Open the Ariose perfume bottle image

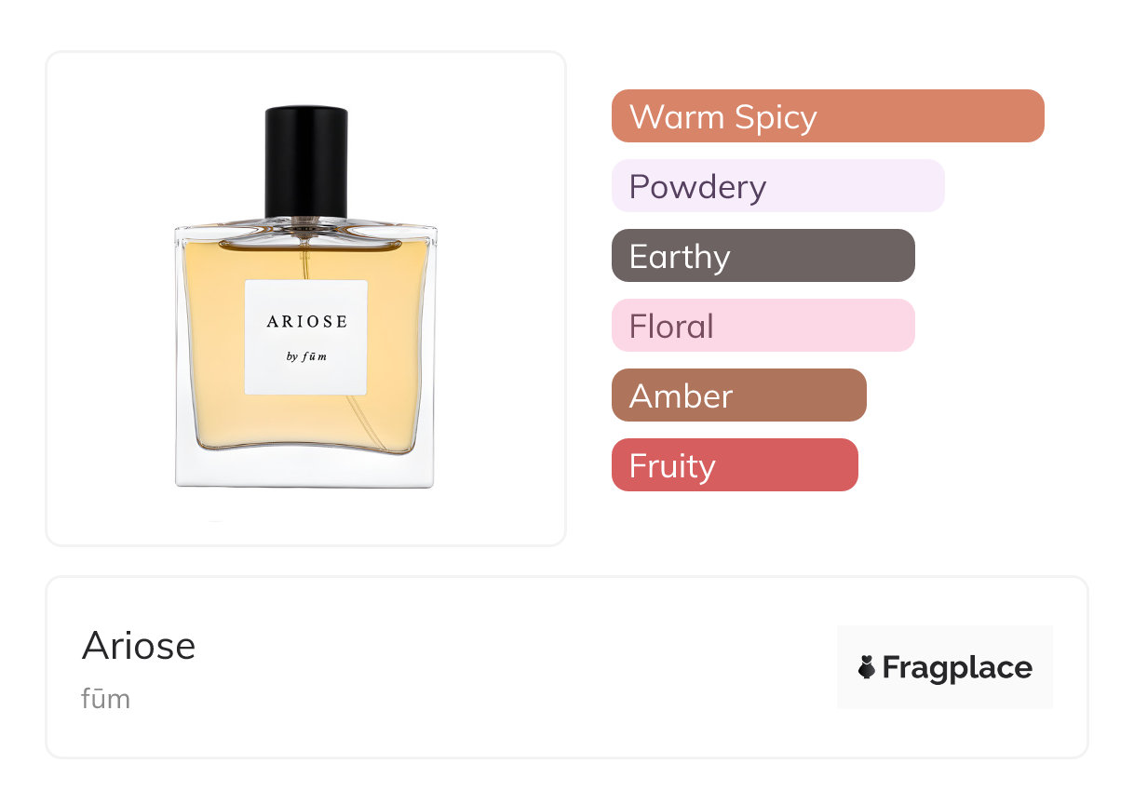pyautogui.click(x=305, y=297)
